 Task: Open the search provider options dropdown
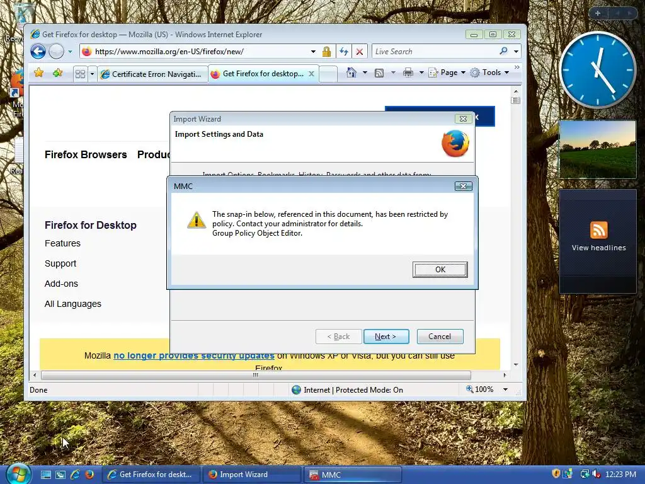[x=516, y=52]
